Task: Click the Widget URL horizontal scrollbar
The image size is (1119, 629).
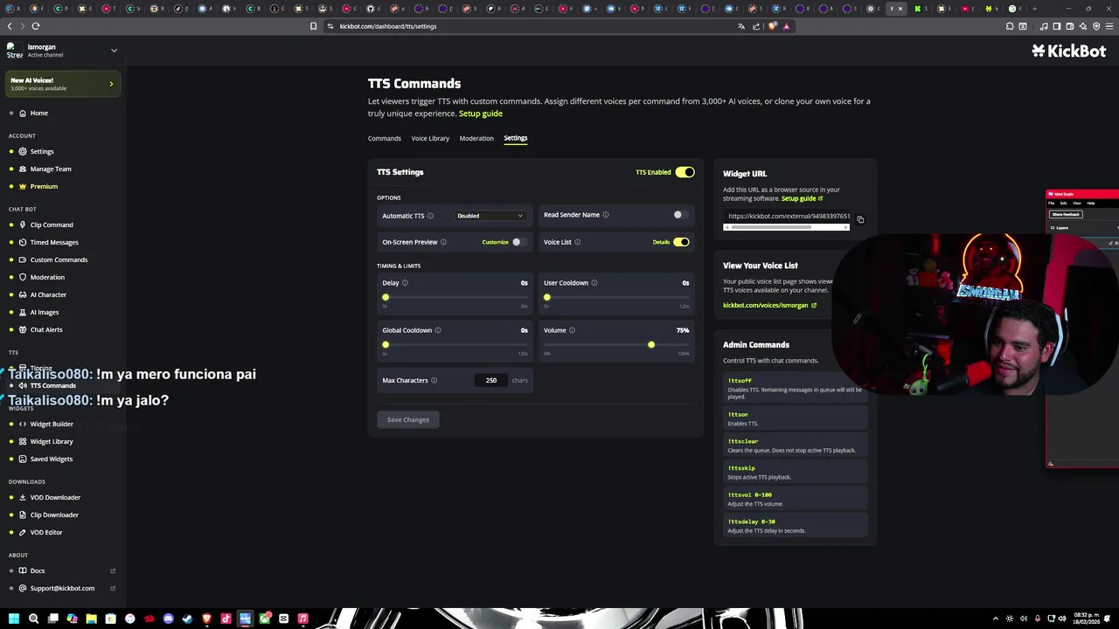Action: (786, 228)
